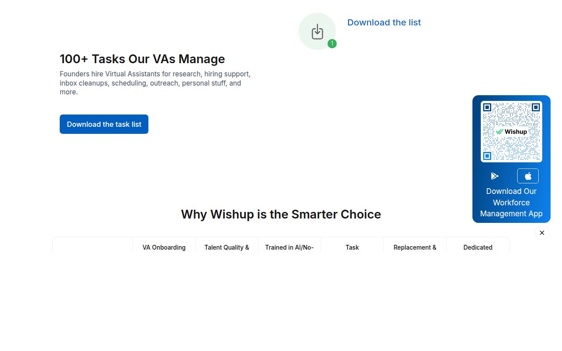The width and height of the screenshot is (562, 351).
Task: Dismiss the Workforce Management App popup
Action: [542, 233]
